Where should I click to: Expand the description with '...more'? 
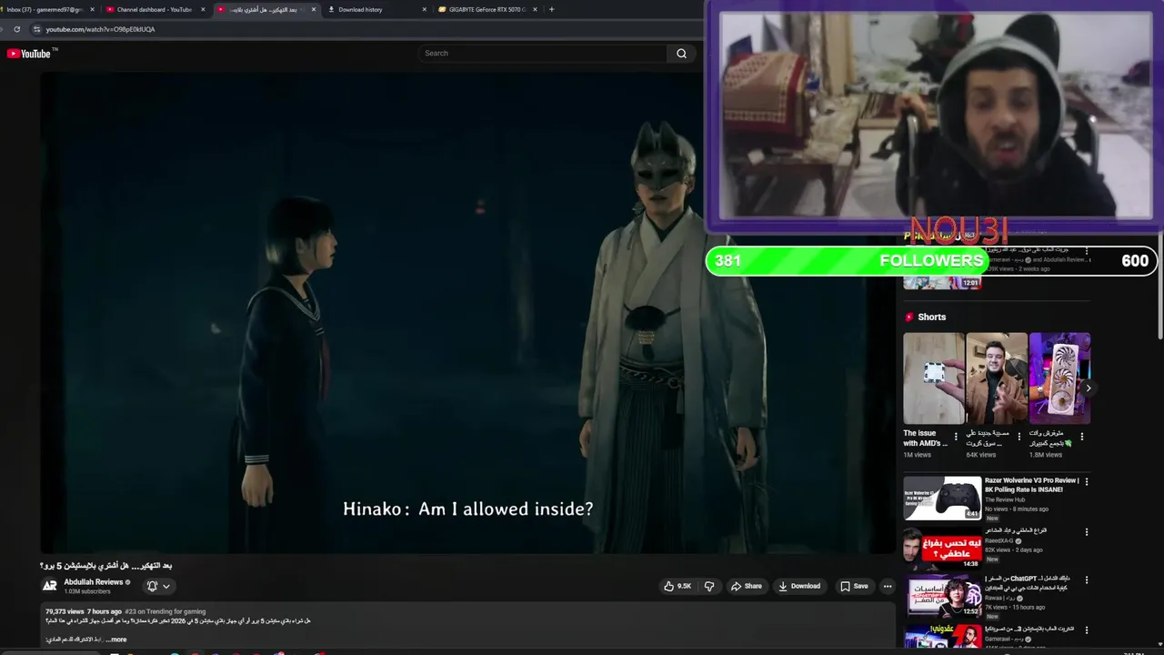(x=115, y=640)
